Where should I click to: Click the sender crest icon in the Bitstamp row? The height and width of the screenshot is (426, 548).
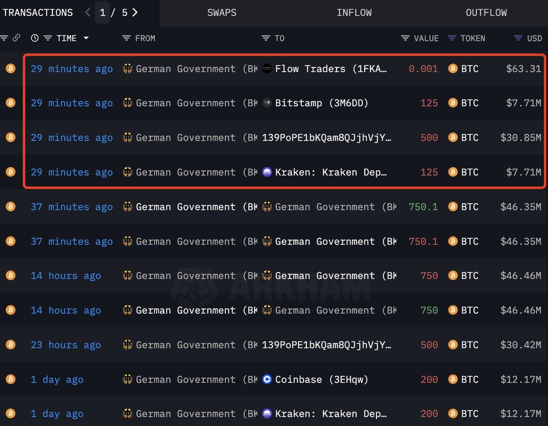pyautogui.click(x=128, y=103)
